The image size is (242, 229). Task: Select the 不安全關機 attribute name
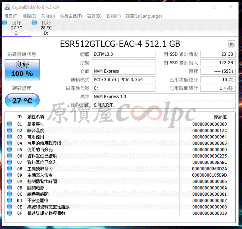(x=38, y=200)
